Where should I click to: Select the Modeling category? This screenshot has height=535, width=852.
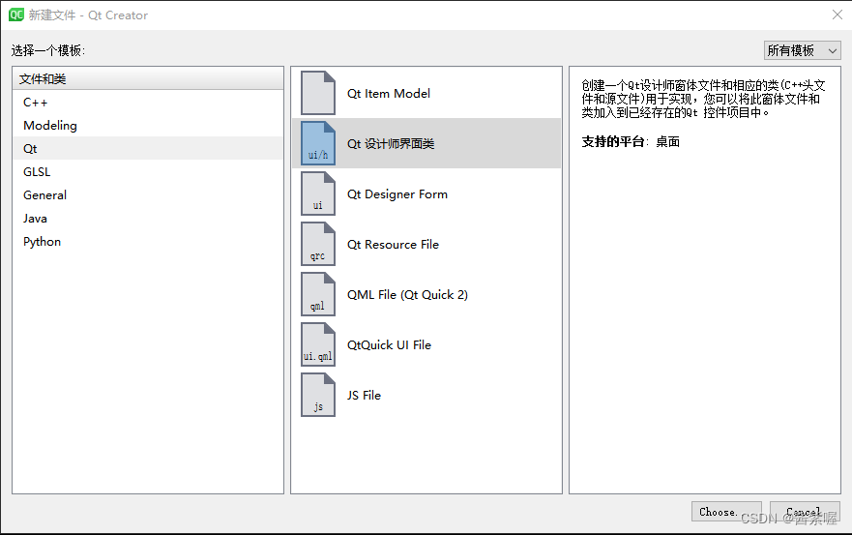(x=148, y=126)
